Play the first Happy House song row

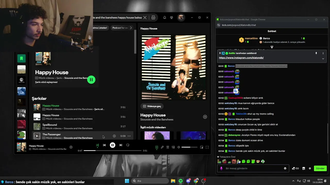[37, 107]
